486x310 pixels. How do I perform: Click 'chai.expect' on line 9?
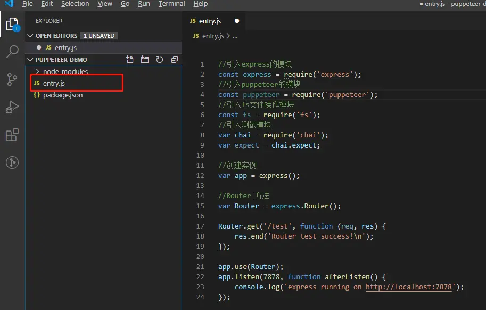[x=293, y=145]
